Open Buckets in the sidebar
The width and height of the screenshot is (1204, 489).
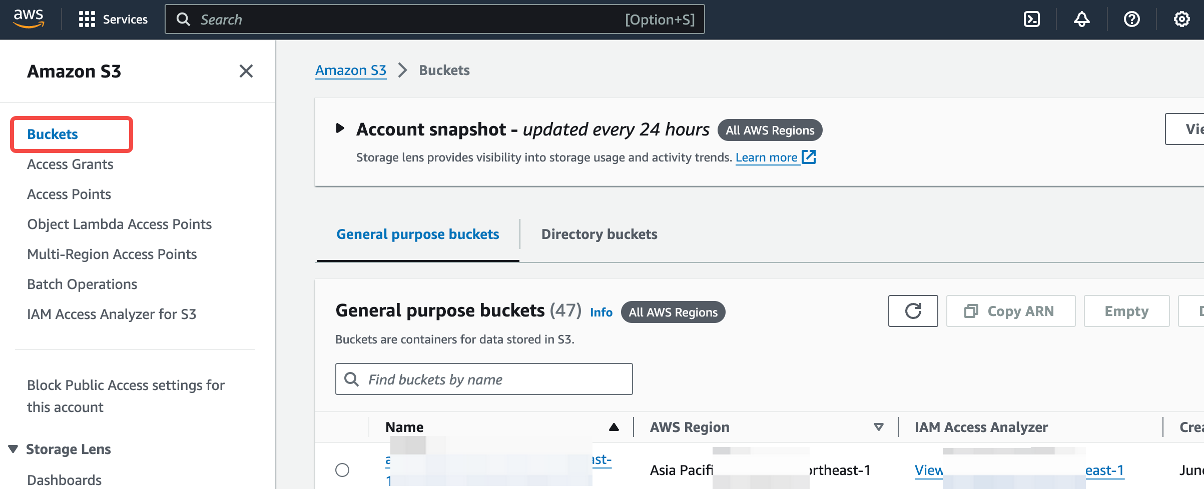pyautogui.click(x=53, y=134)
